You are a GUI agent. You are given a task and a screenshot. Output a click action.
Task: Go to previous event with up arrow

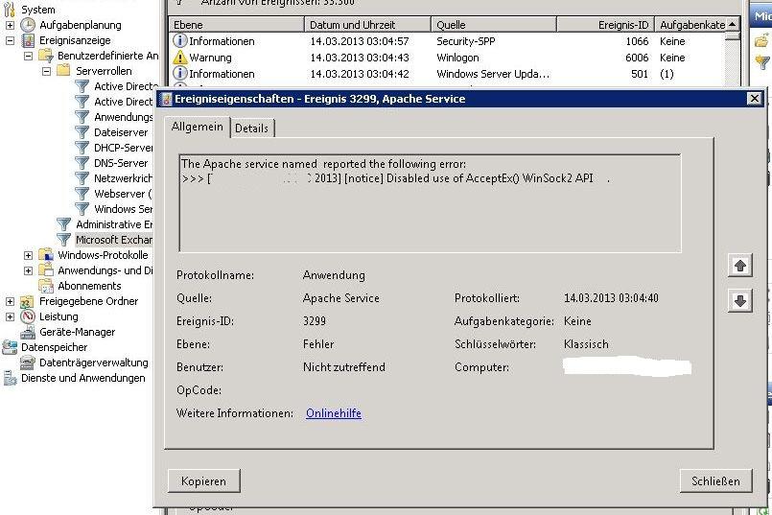(x=740, y=266)
